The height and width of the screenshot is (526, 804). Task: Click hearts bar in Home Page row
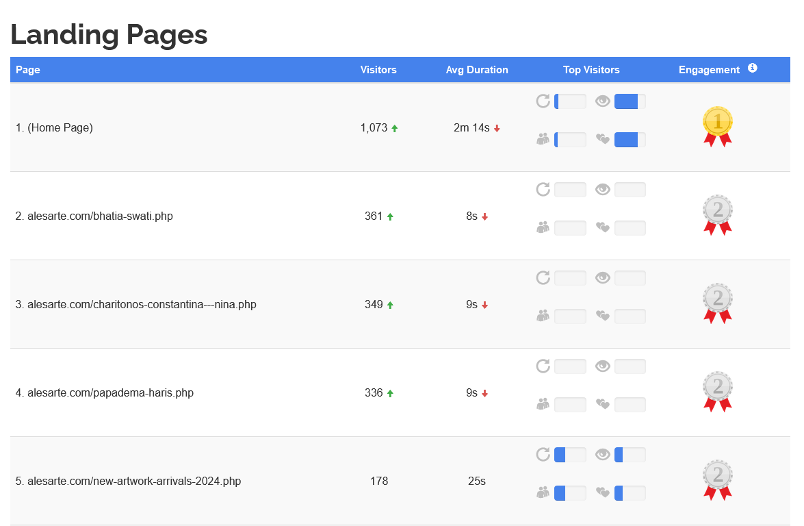630,139
